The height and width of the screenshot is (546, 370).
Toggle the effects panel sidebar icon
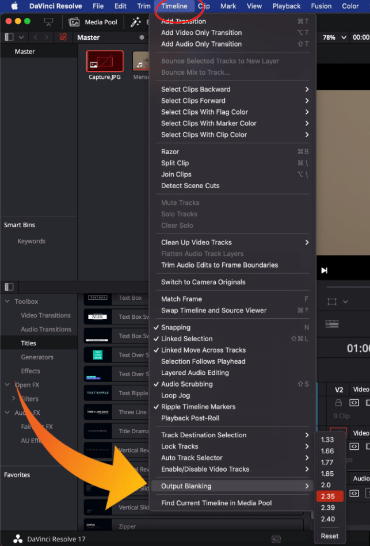point(9,287)
